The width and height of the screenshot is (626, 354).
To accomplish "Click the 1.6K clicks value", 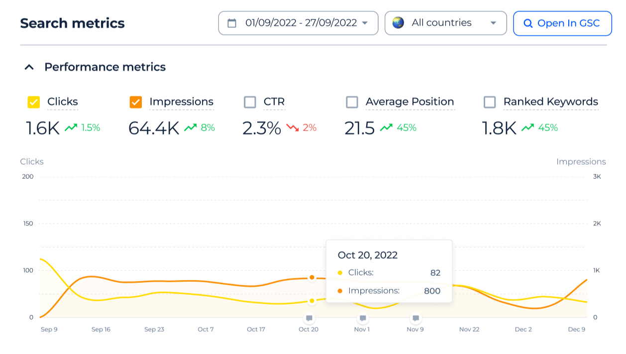I will (43, 128).
